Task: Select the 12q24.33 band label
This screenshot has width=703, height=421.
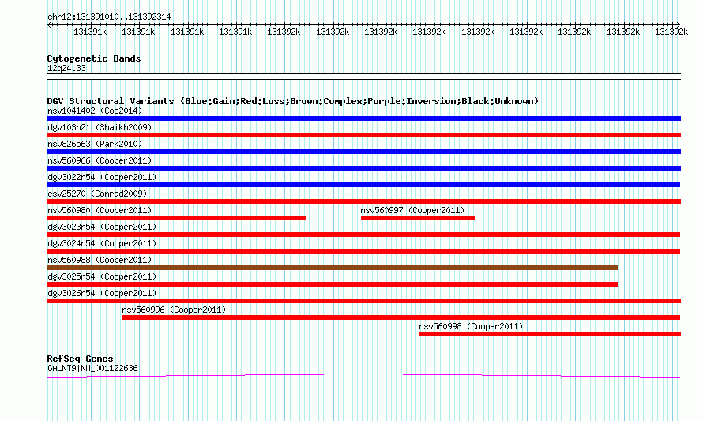Action: (x=66, y=68)
